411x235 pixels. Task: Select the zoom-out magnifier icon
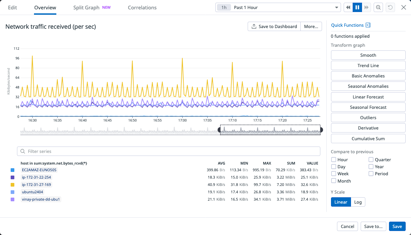378,7
